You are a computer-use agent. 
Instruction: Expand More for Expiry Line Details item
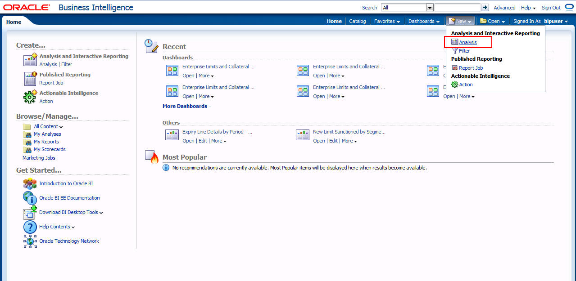[219, 141]
